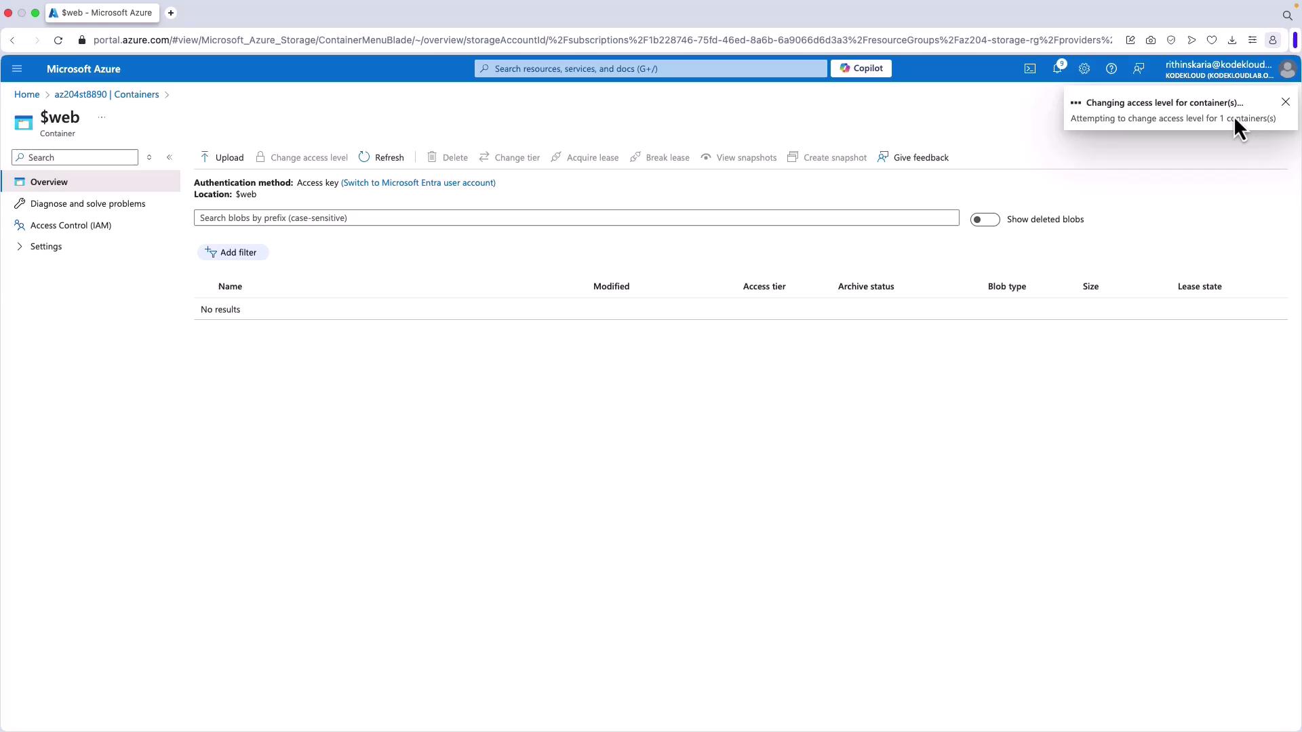
Task: Click the header feedback icon
Action: click(1139, 68)
